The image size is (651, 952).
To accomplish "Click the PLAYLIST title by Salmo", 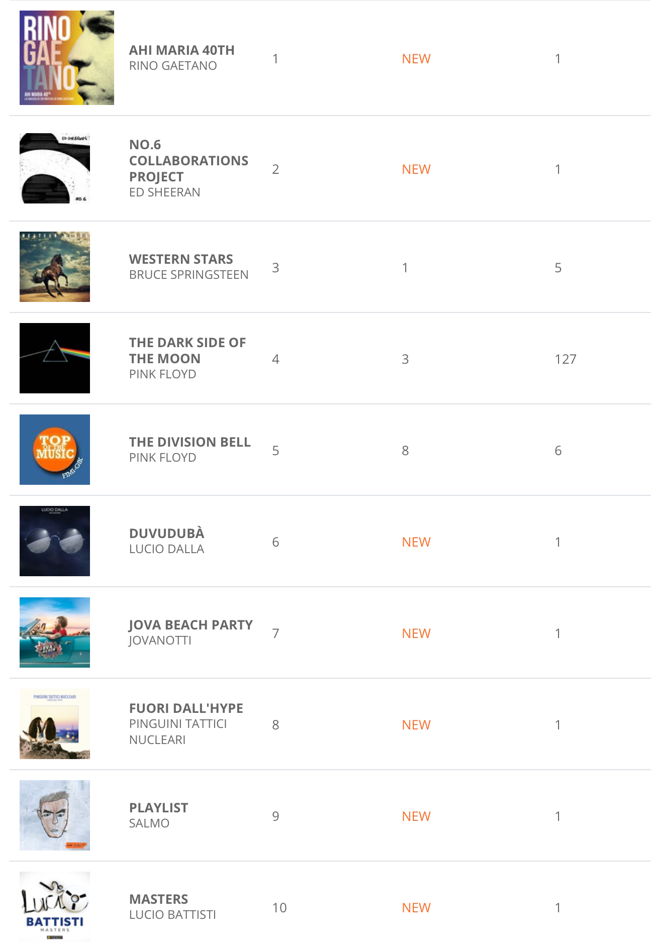I will tap(158, 808).
